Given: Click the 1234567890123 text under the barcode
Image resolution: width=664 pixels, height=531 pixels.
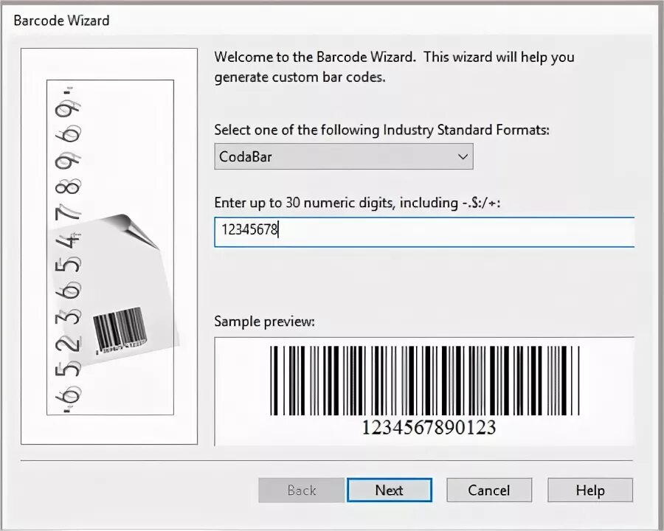Looking at the screenshot, I should 429,427.
